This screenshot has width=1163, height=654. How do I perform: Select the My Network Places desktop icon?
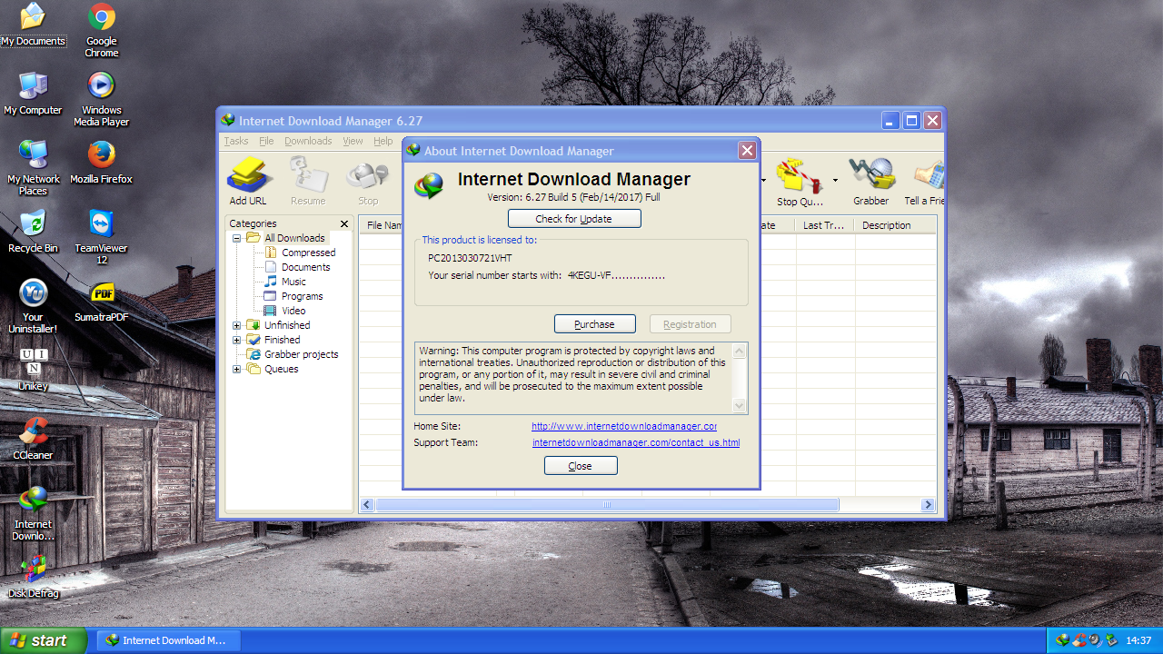[x=33, y=168]
